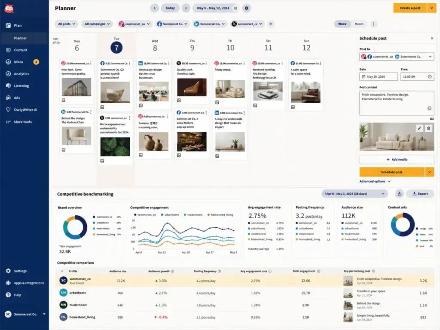Select Tuesday 7 in calendar header
This screenshot has width=440, height=330.
coord(116,47)
